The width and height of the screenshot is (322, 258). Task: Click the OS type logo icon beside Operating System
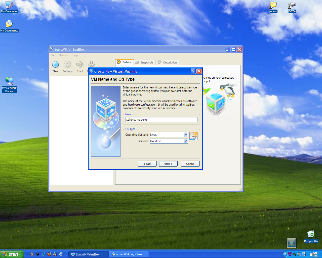point(193,136)
